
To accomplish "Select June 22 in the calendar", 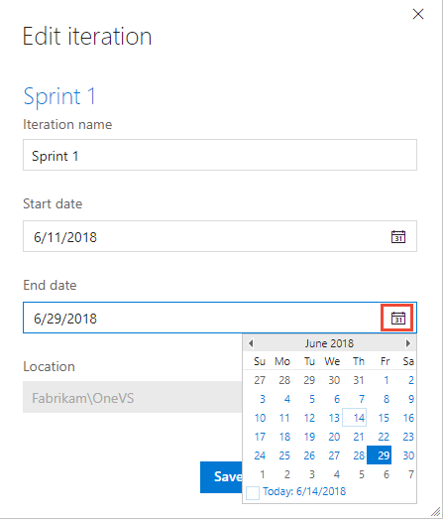I will point(384,437).
